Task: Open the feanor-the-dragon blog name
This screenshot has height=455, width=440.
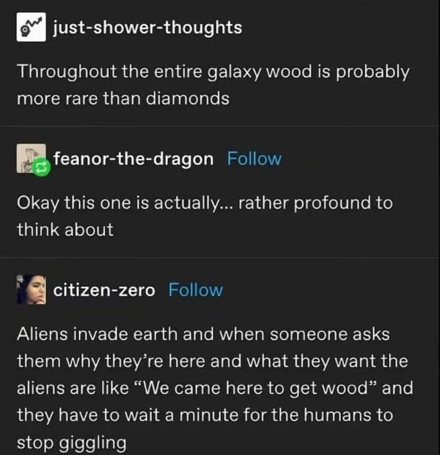Action: tap(133, 159)
